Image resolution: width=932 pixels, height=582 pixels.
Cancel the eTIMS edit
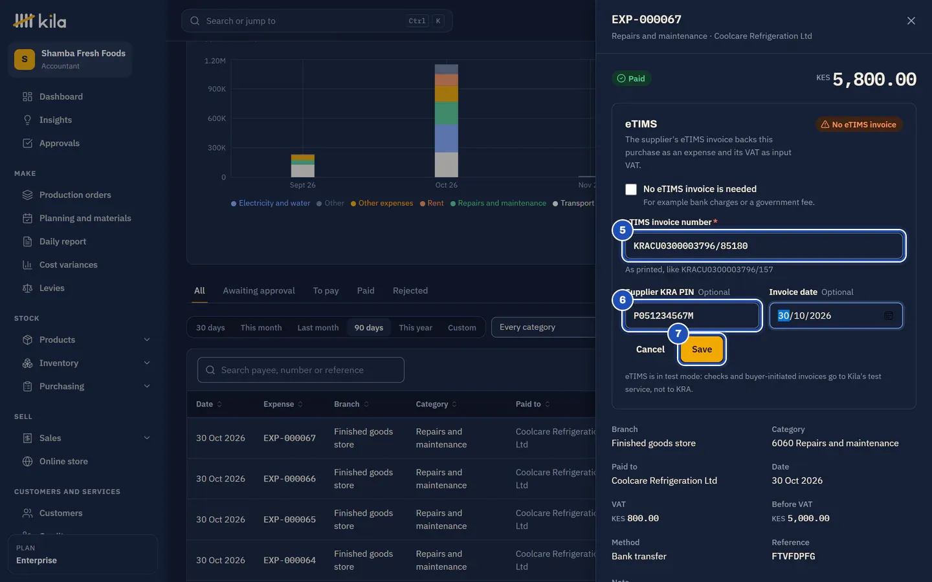(x=650, y=349)
